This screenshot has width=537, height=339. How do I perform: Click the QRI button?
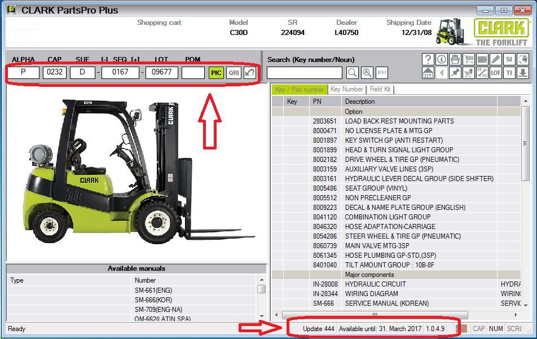click(x=234, y=73)
